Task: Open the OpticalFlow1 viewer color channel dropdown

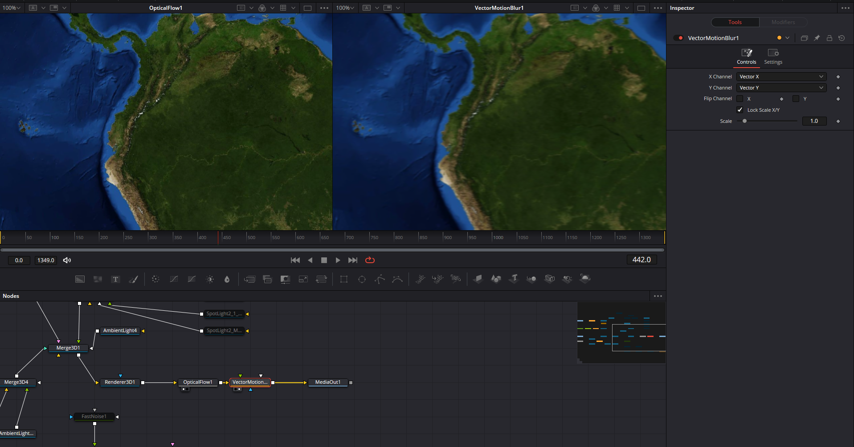Action: tap(272, 8)
